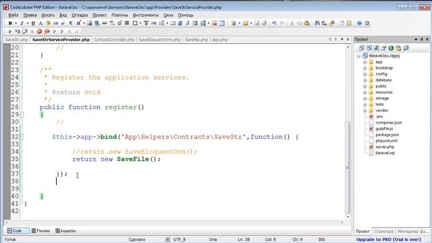
Task: Click Upgrade to PRO link
Action: click(x=389, y=240)
